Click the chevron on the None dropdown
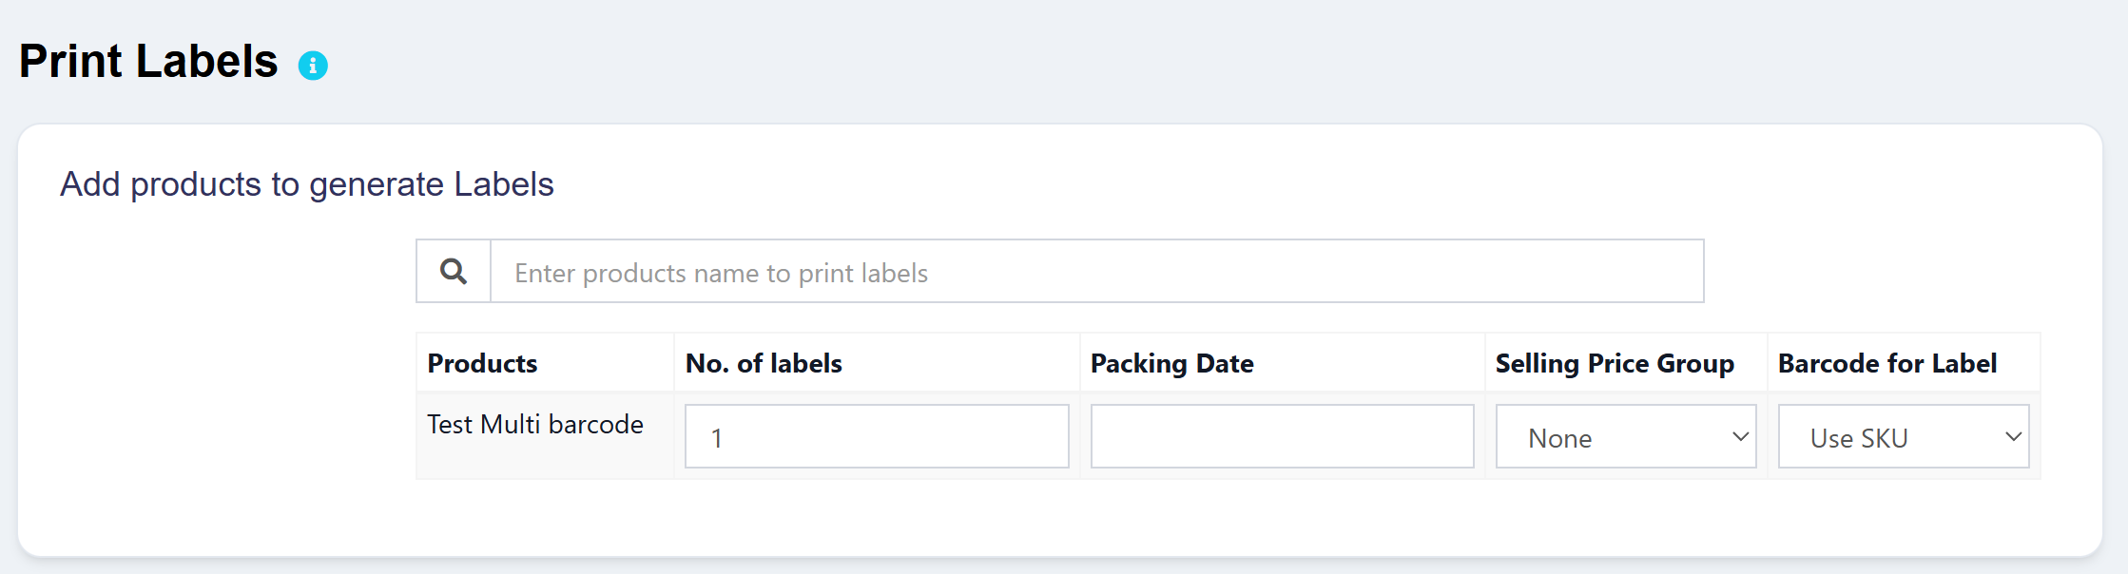2128x574 pixels. click(1738, 436)
